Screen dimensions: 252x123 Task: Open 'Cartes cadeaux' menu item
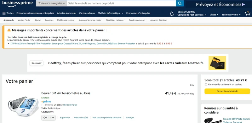87,13
